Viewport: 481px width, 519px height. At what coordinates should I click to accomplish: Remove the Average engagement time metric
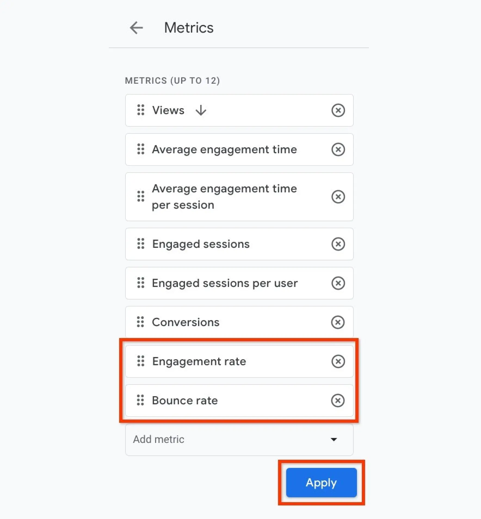coord(338,149)
